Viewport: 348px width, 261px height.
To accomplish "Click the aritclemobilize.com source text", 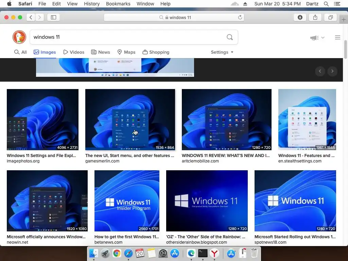I will [x=200, y=161].
